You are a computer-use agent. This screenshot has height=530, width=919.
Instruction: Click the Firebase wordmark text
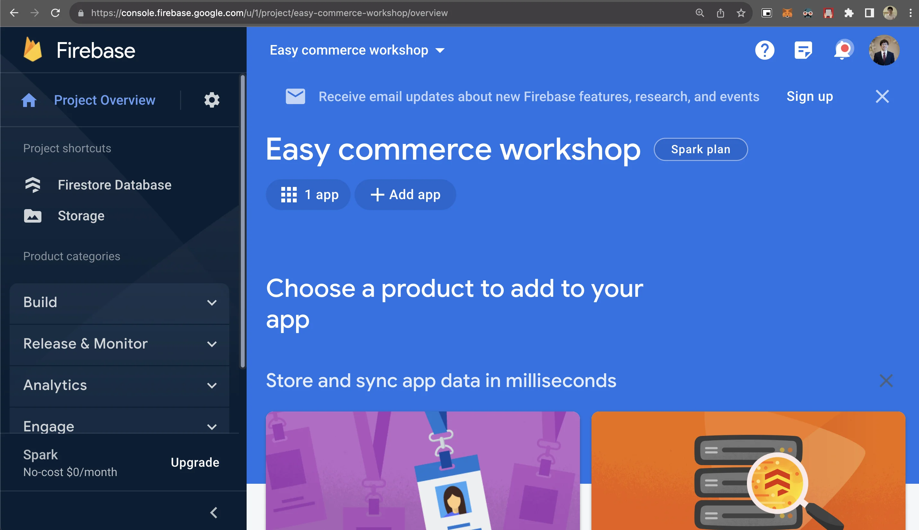[x=96, y=50]
